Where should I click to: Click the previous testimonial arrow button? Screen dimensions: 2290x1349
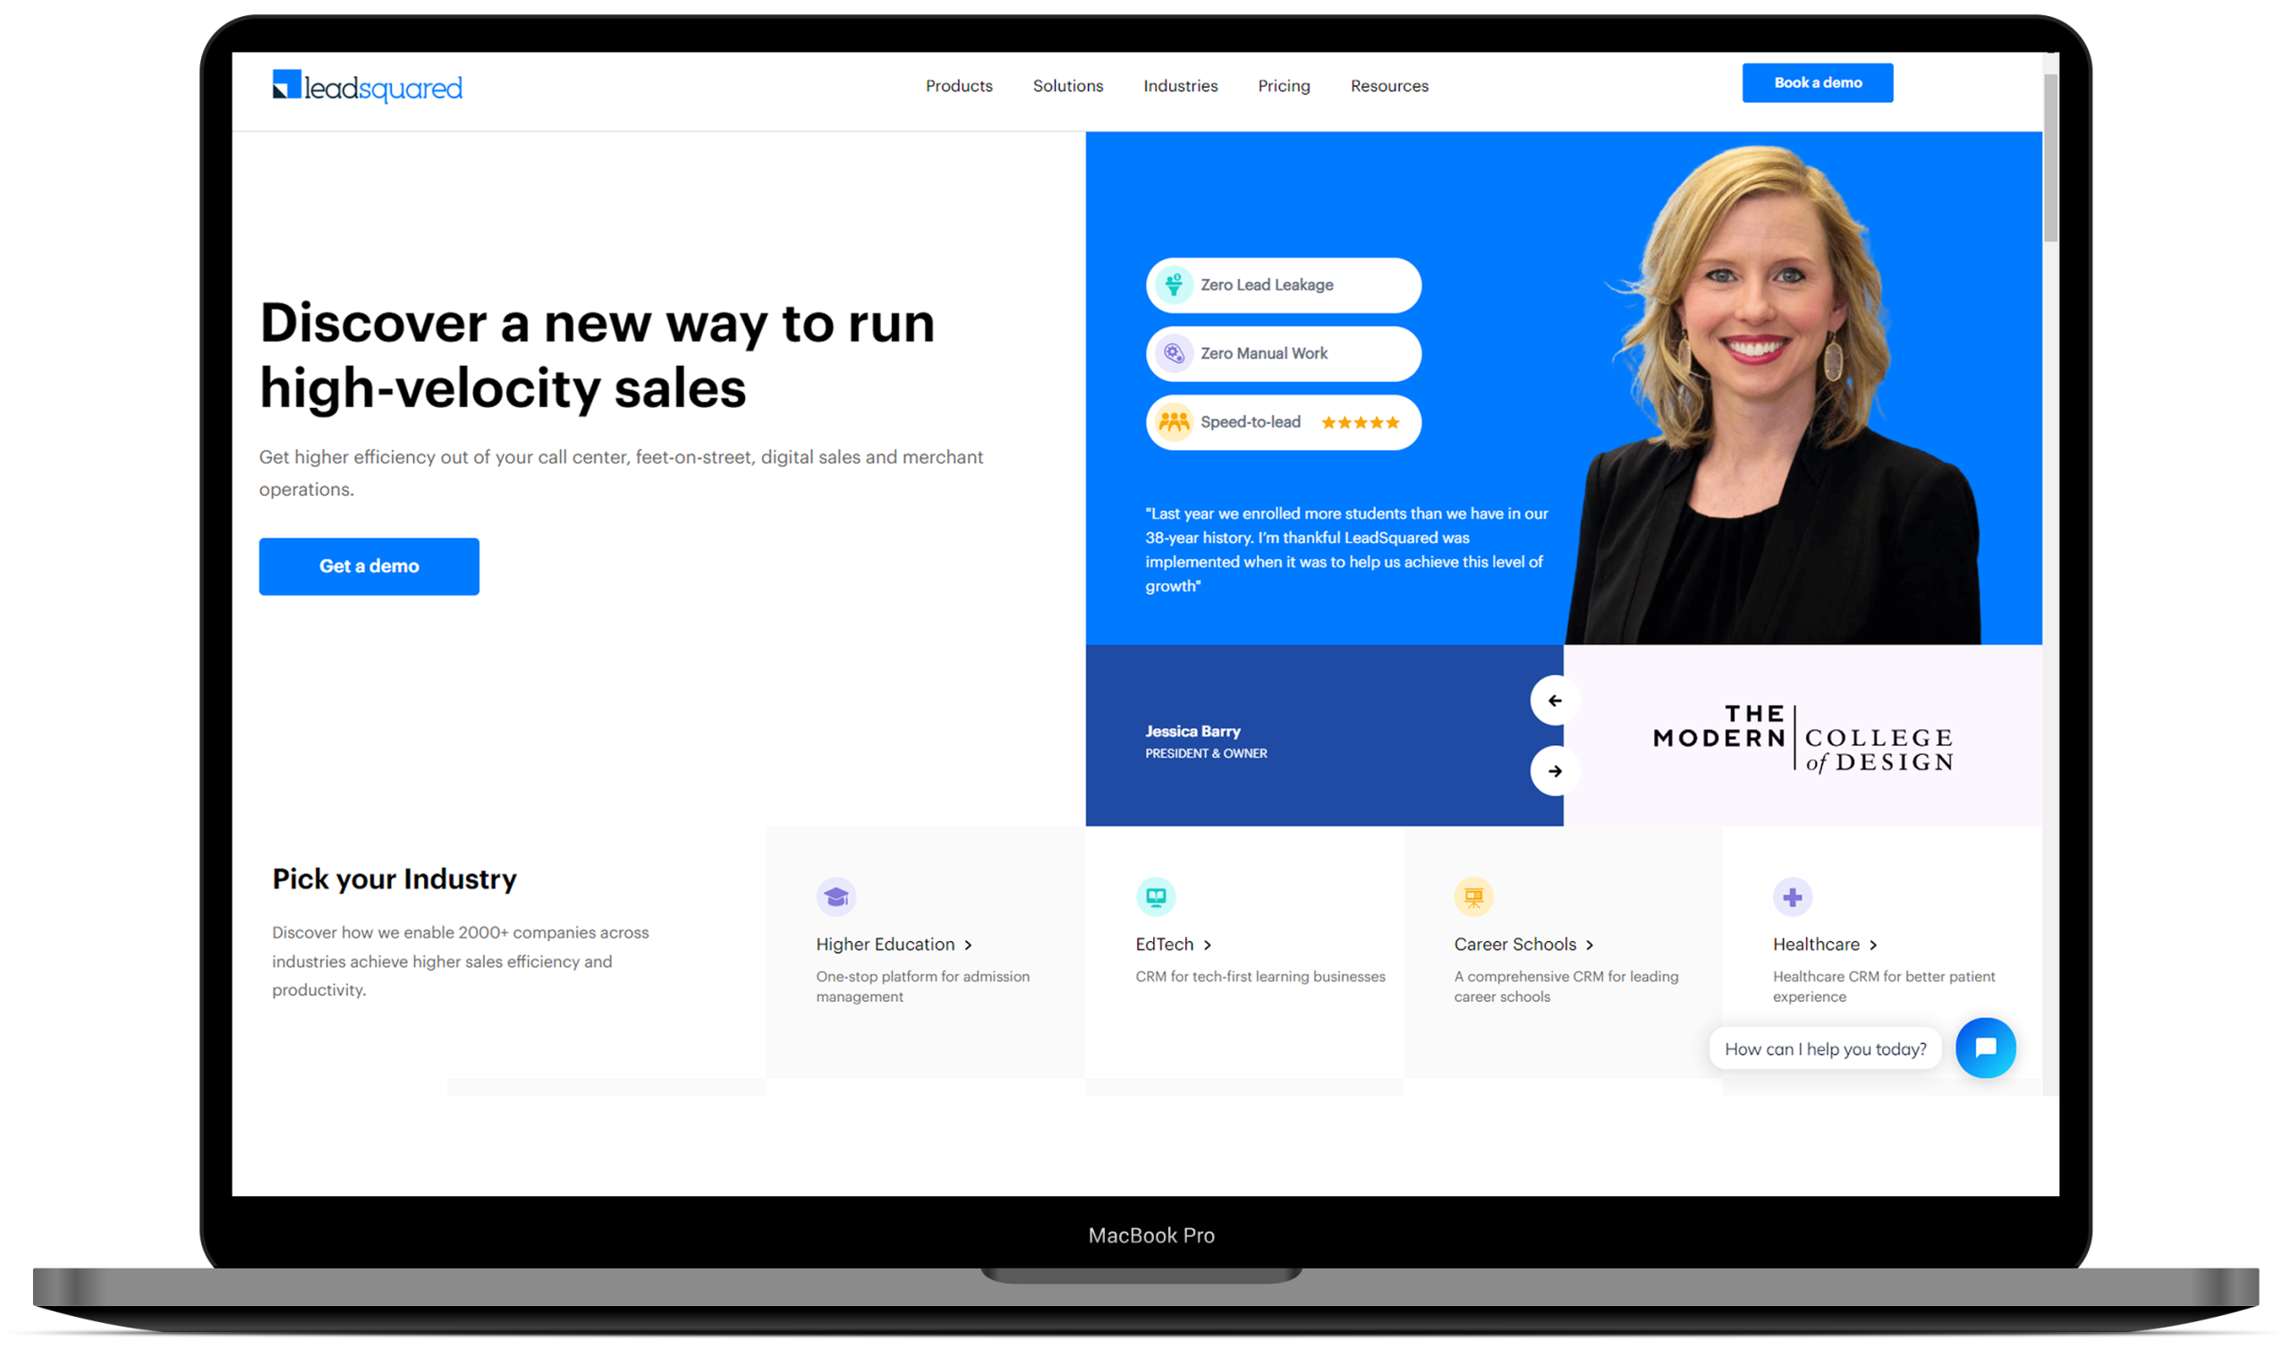pos(1553,700)
